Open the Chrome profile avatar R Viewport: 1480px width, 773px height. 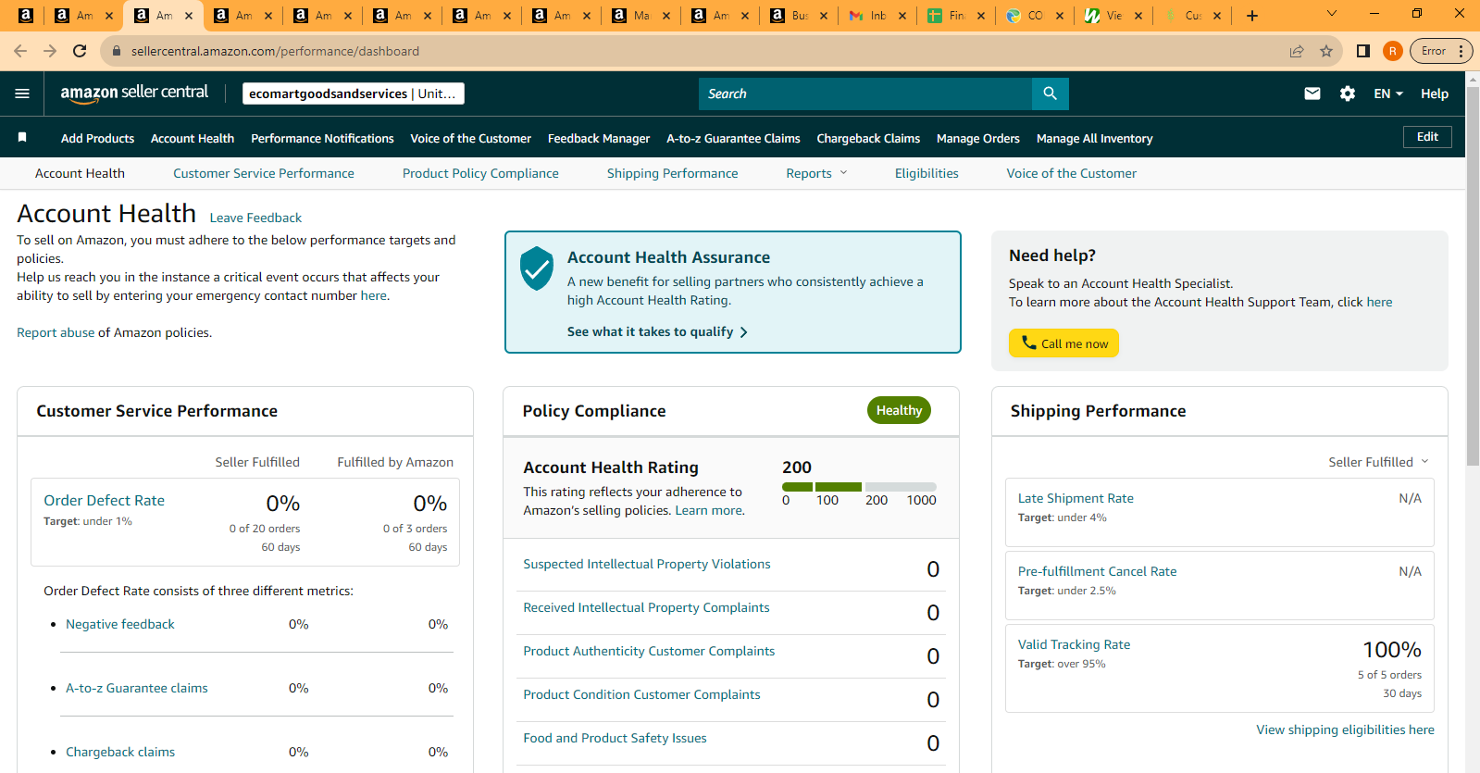(1392, 51)
